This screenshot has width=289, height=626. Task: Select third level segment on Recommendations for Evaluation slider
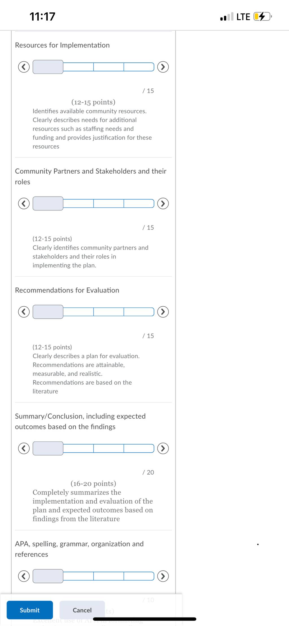pos(109,312)
